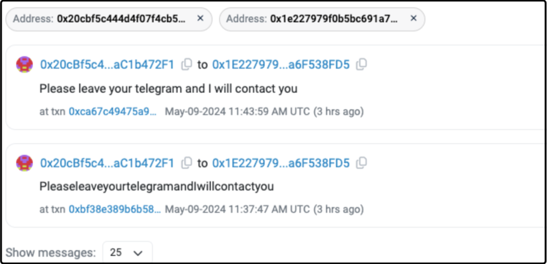The image size is (547, 264).
Task: Open sender 0x20cBf5c4 link in second message
Action: click(107, 163)
